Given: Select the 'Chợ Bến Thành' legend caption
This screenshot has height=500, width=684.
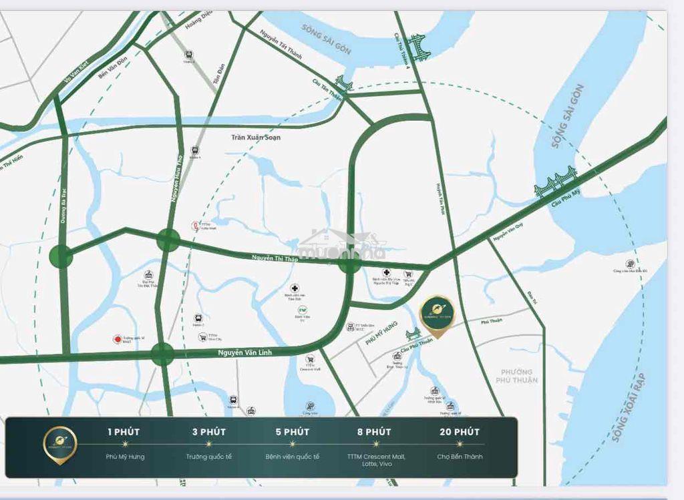Looking at the screenshot, I should tap(460, 457).
